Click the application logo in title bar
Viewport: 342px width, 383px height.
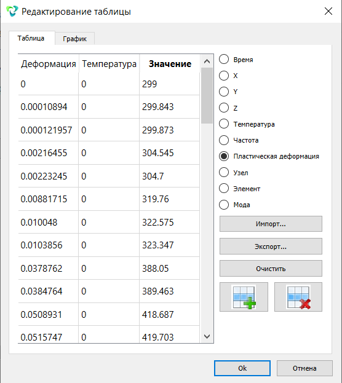(x=12, y=11)
